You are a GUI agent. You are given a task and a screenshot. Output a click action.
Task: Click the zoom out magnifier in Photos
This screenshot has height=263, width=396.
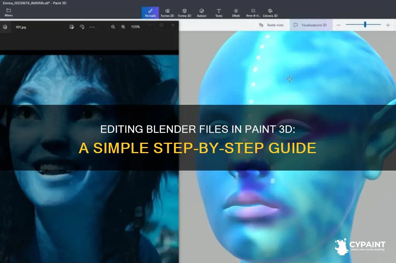[113, 27]
